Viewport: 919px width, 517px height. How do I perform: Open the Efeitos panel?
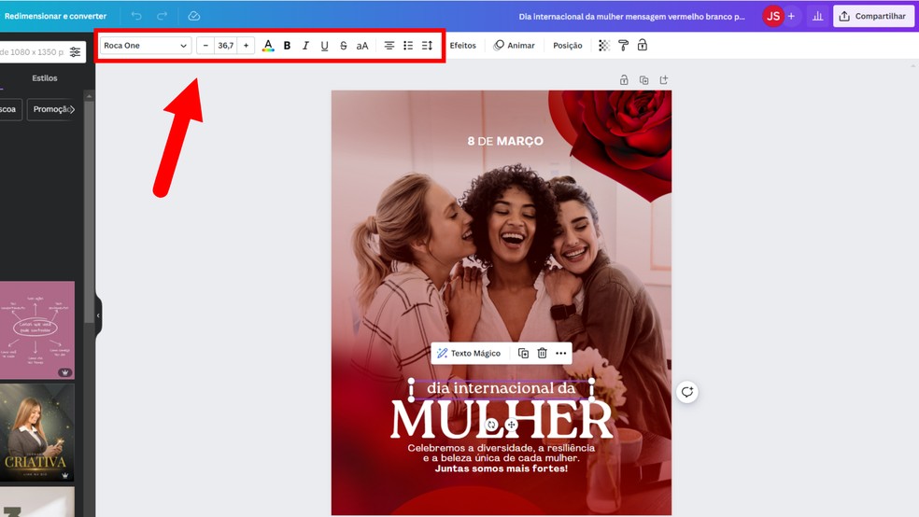pos(463,46)
